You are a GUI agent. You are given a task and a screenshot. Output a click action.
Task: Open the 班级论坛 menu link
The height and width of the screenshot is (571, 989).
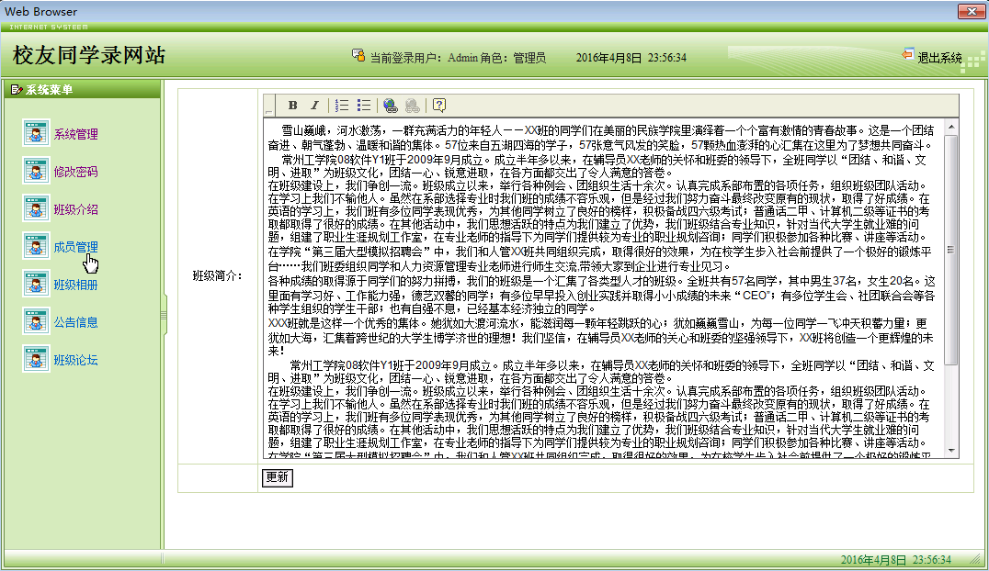click(75, 361)
